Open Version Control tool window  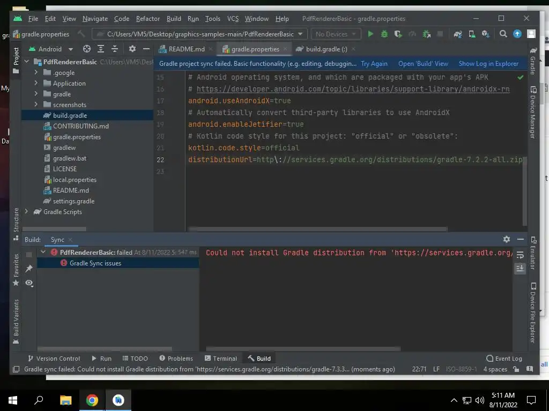tap(54, 358)
